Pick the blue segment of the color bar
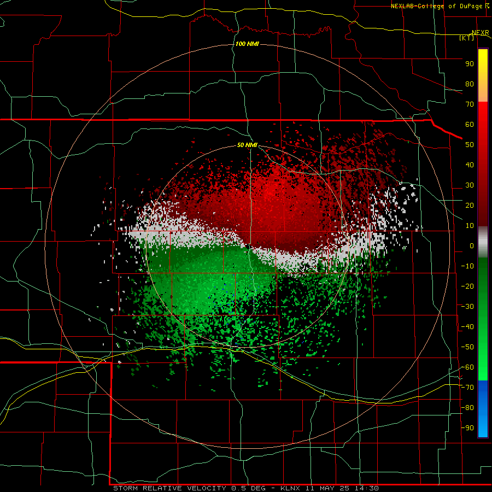The width and height of the screenshot is (492, 492). pyautogui.click(x=483, y=408)
